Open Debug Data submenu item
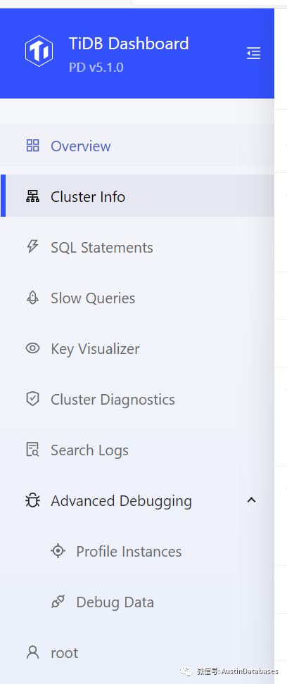 (x=137, y=602)
